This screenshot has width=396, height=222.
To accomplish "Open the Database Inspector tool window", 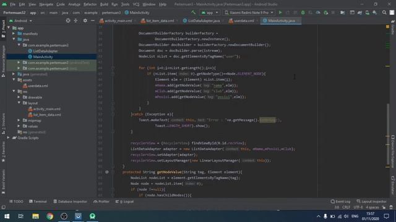I will coord(70,202).
